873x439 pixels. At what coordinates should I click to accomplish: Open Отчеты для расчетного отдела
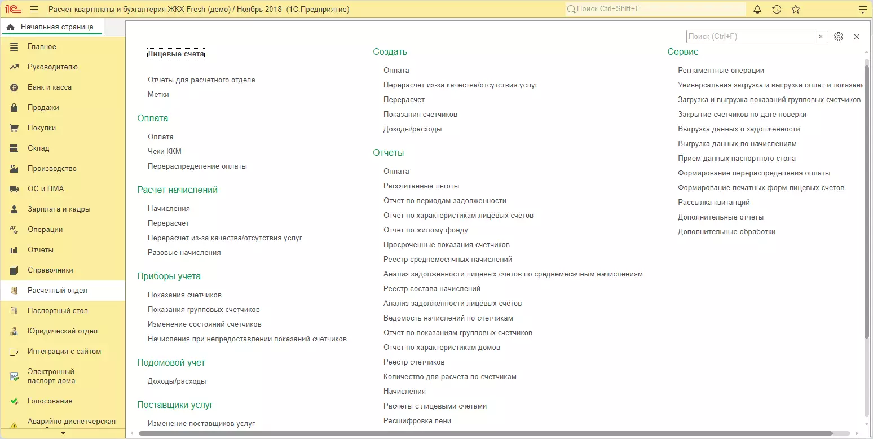pyautogui.click(x=201, y=80)
